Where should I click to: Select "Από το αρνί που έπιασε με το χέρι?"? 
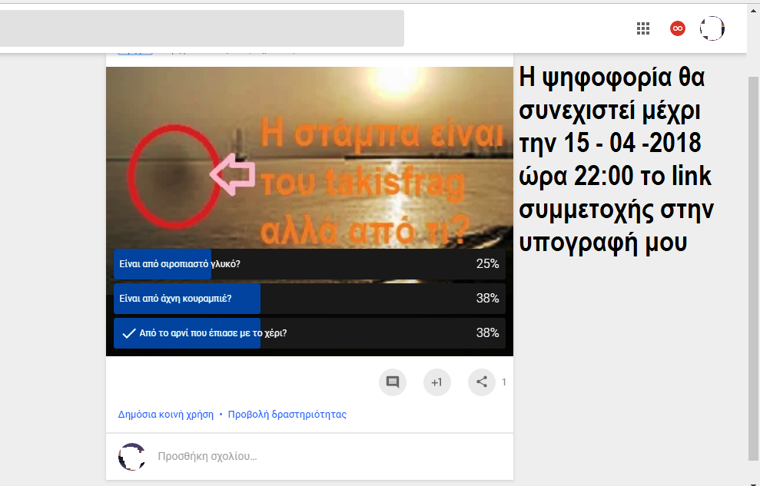pyautogui.click(x=309, y=333)
